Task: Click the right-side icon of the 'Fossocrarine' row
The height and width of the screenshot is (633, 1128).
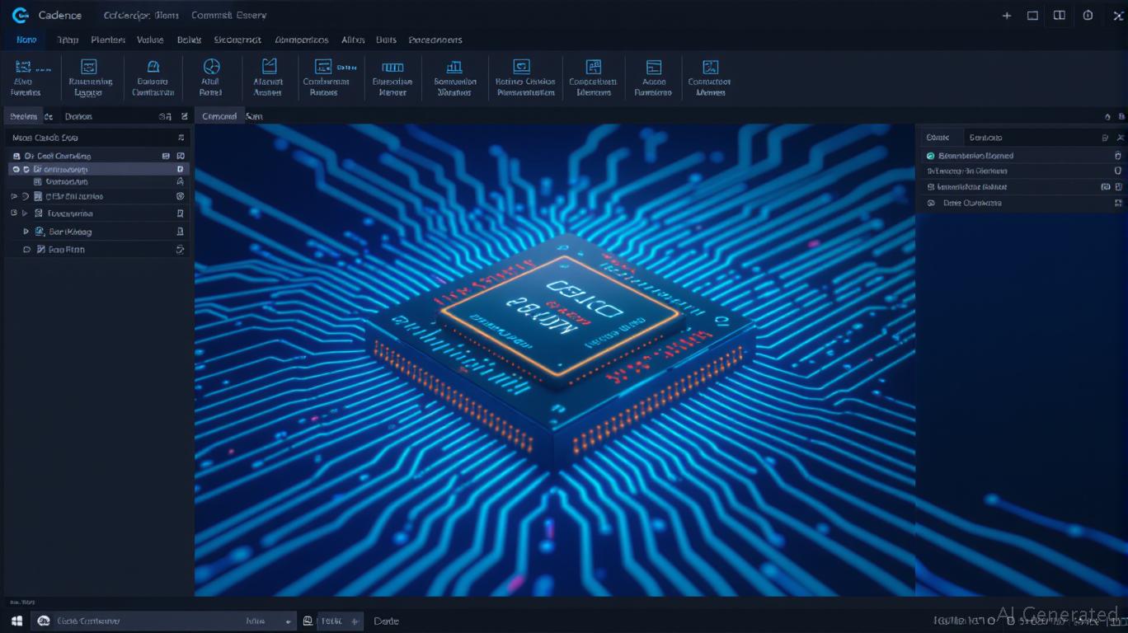Action: pyautogui.click(x=181, y=213)
